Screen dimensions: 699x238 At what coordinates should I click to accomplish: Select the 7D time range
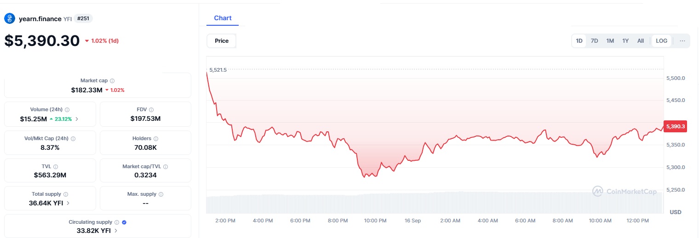(x=594, y=41)
